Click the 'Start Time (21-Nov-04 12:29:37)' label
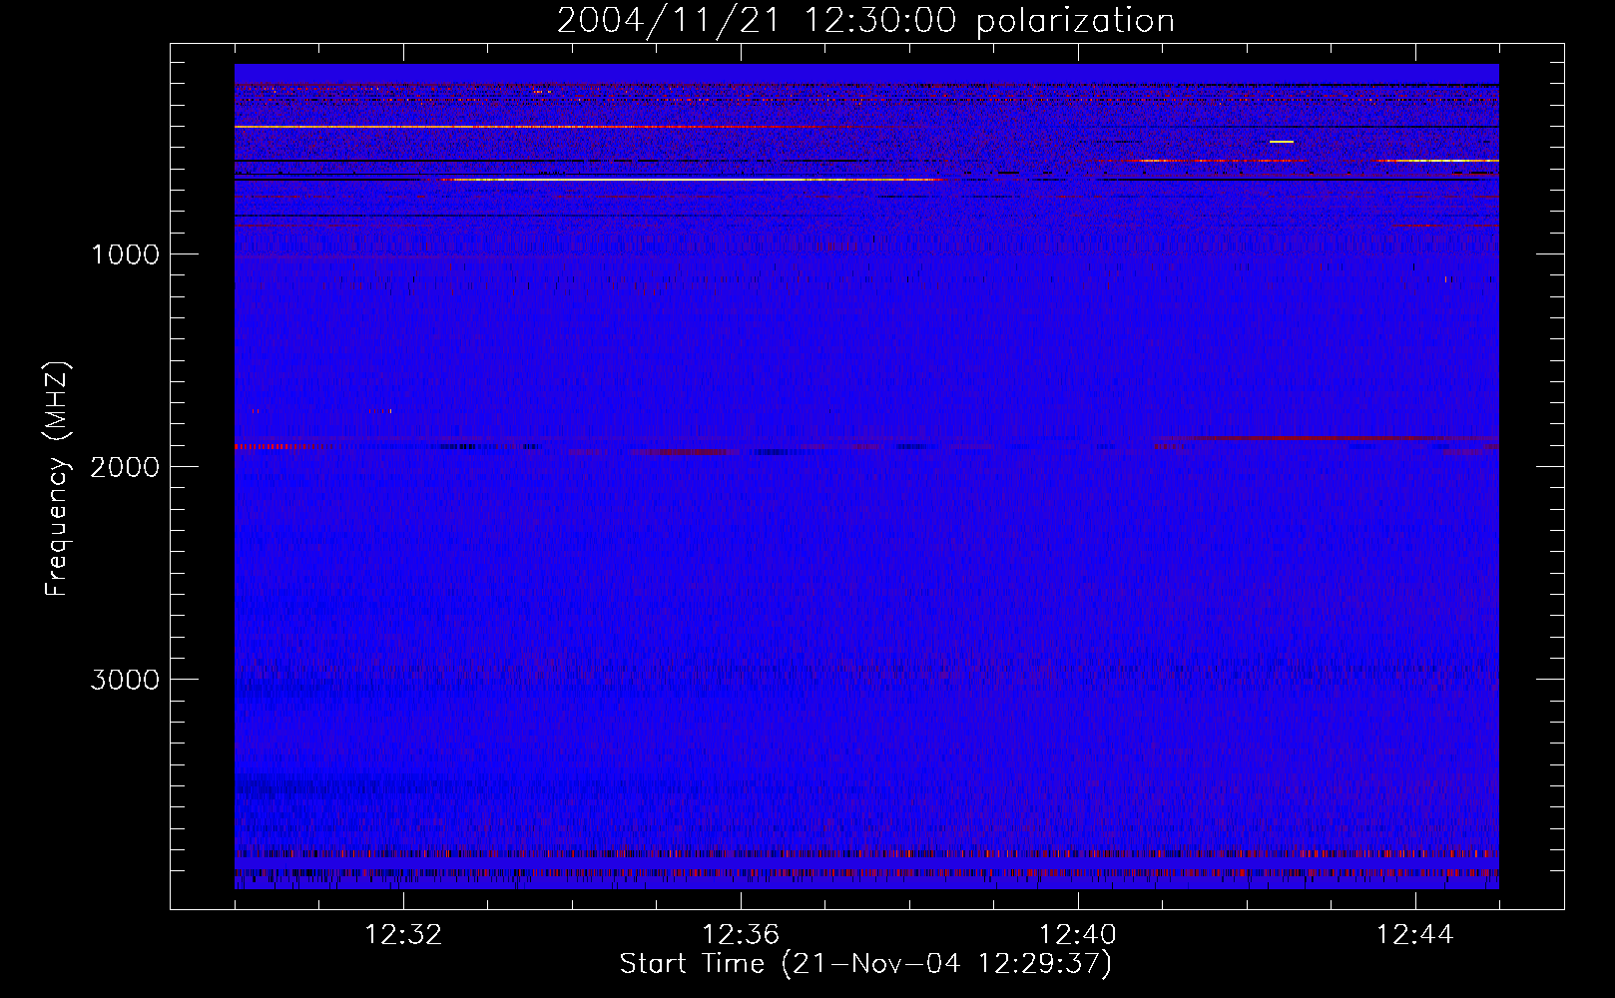 (865, 964)
